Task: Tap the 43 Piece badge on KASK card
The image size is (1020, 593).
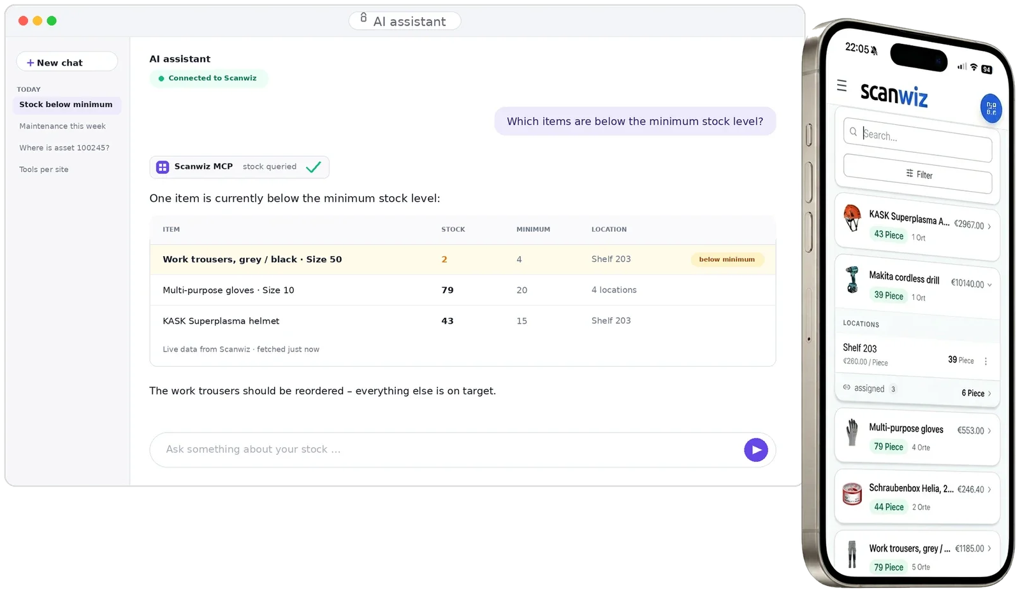Action: point(889,234)
